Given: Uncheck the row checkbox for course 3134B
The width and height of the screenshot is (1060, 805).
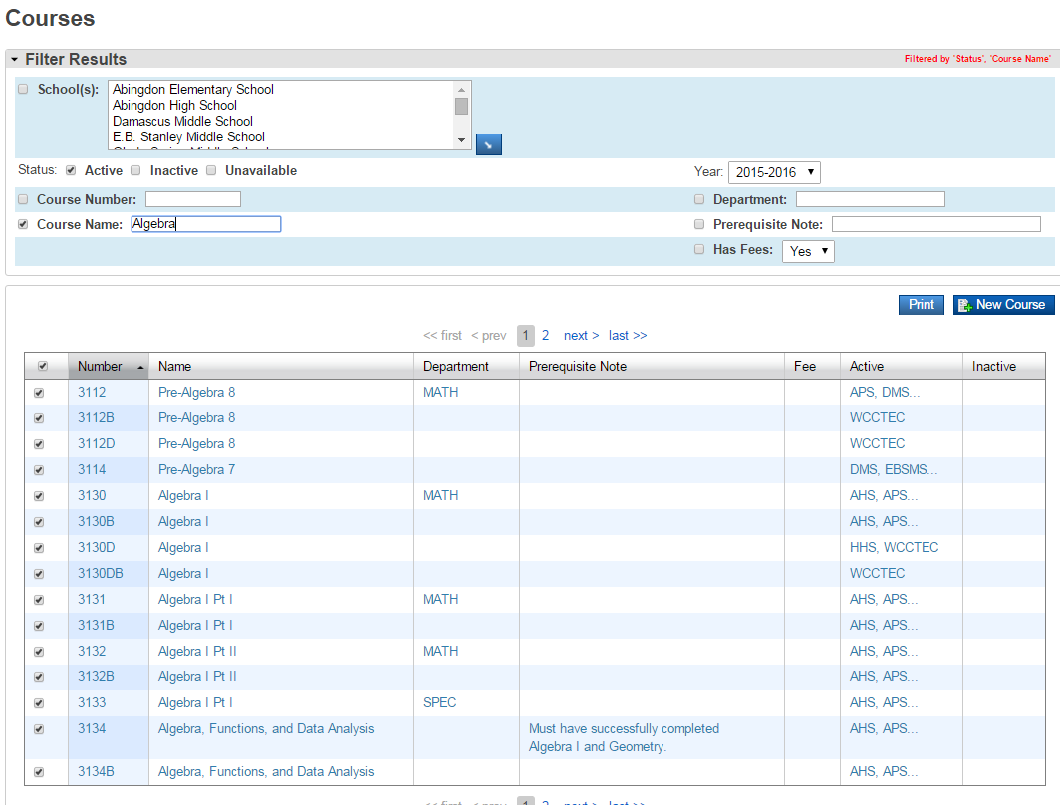Looking at the screenshot, I should (x=39, y=772).
